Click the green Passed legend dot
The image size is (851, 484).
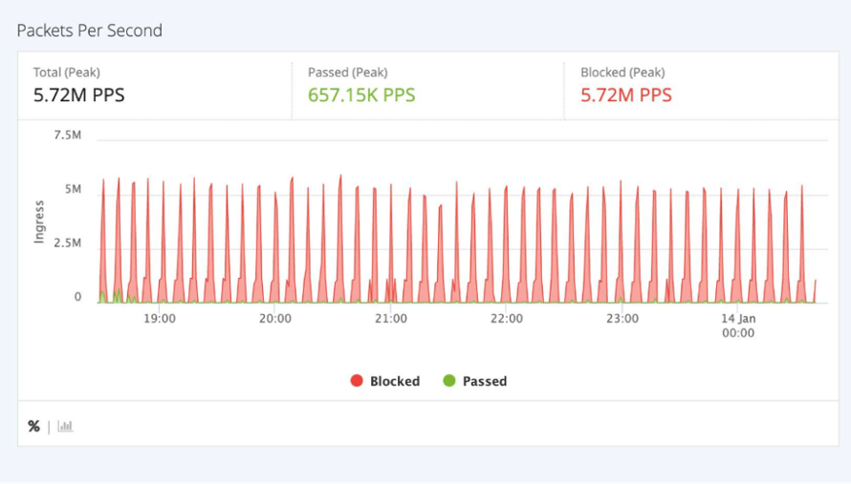[x=448, y=381]
